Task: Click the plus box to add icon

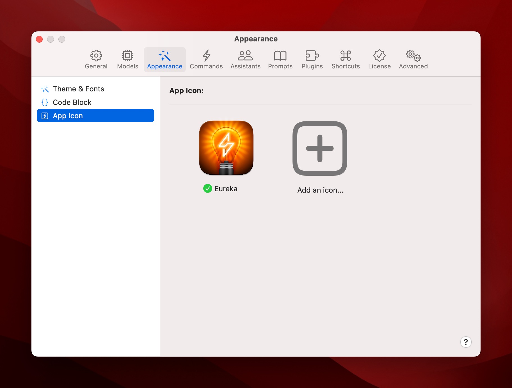Action: click(320, 148)
